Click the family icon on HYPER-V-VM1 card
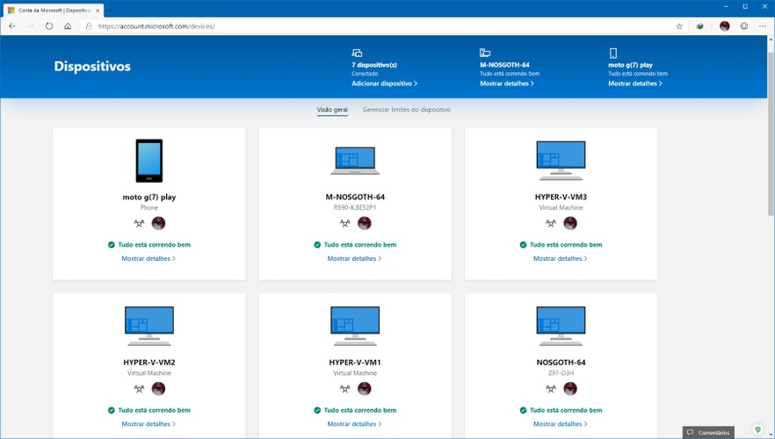 click(x=345, y=389)
